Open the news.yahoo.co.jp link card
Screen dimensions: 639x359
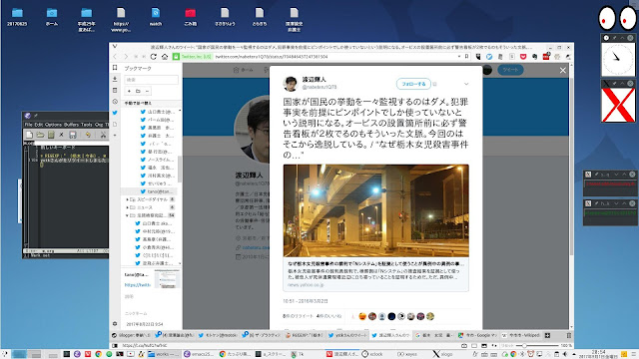coord(375,275)
